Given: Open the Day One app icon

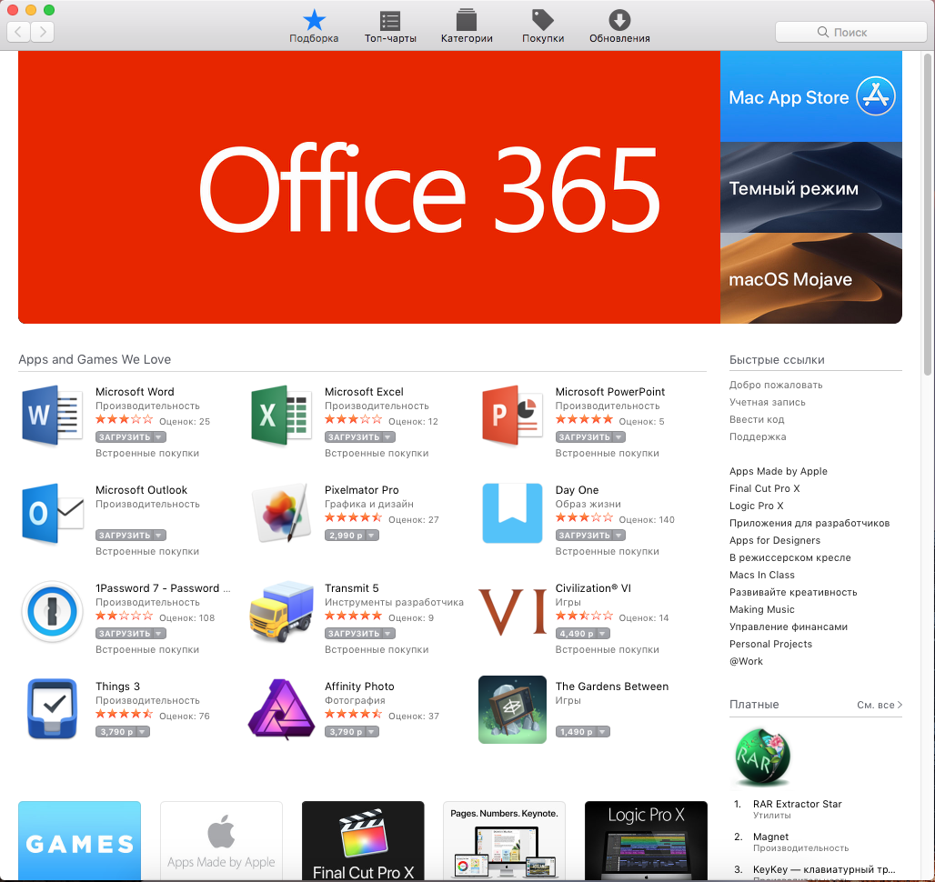Looking at the screenshot, I should (512, 513).
